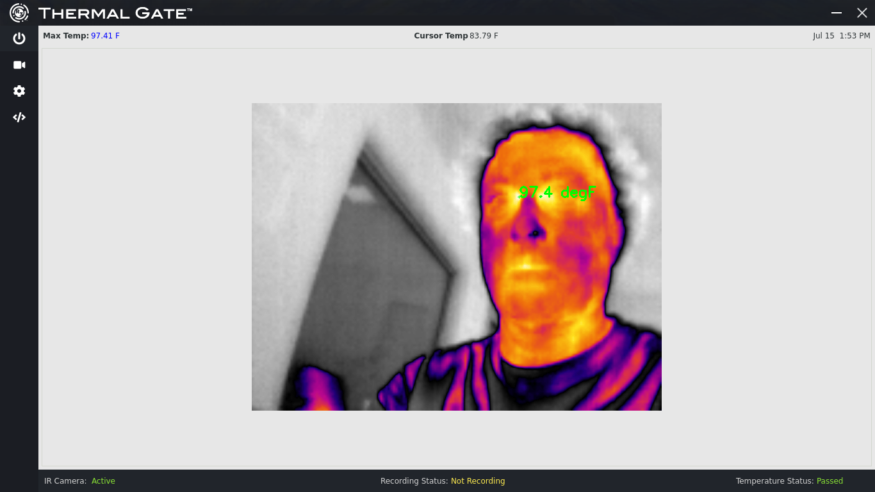Open settings via the gear icon

coord(19,91)
